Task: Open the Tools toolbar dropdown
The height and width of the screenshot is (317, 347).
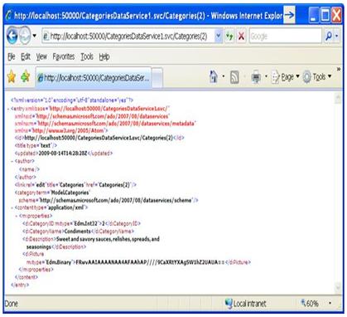Action: coord(317,77)
